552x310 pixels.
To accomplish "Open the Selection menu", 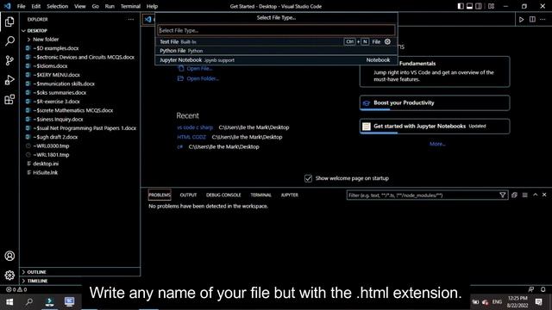I will click(58, 6).
